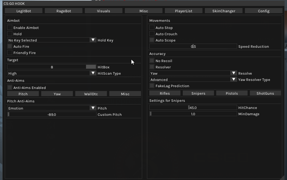This screenshot has width=287, height=180.
Task: Choose the ShotGuns settings button
Action: (x=265, y=93)
